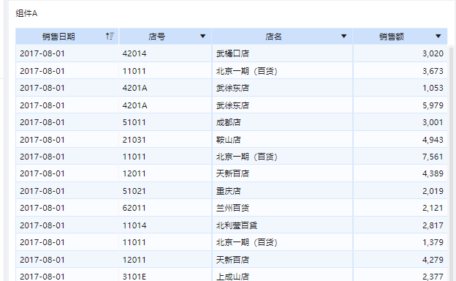Click 店号 cell in the 1,053 row

point(165,88)
